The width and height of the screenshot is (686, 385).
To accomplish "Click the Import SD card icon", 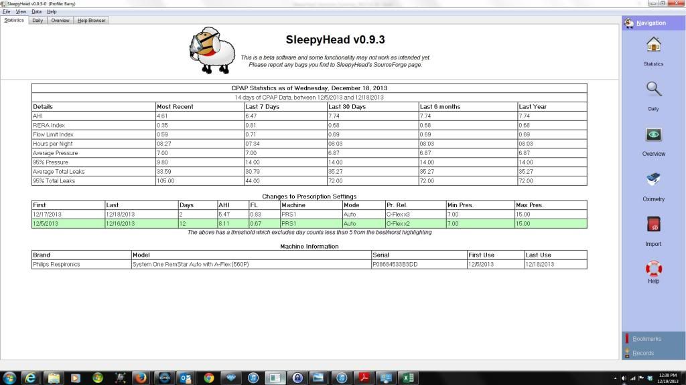I will (x=654, y=225).
